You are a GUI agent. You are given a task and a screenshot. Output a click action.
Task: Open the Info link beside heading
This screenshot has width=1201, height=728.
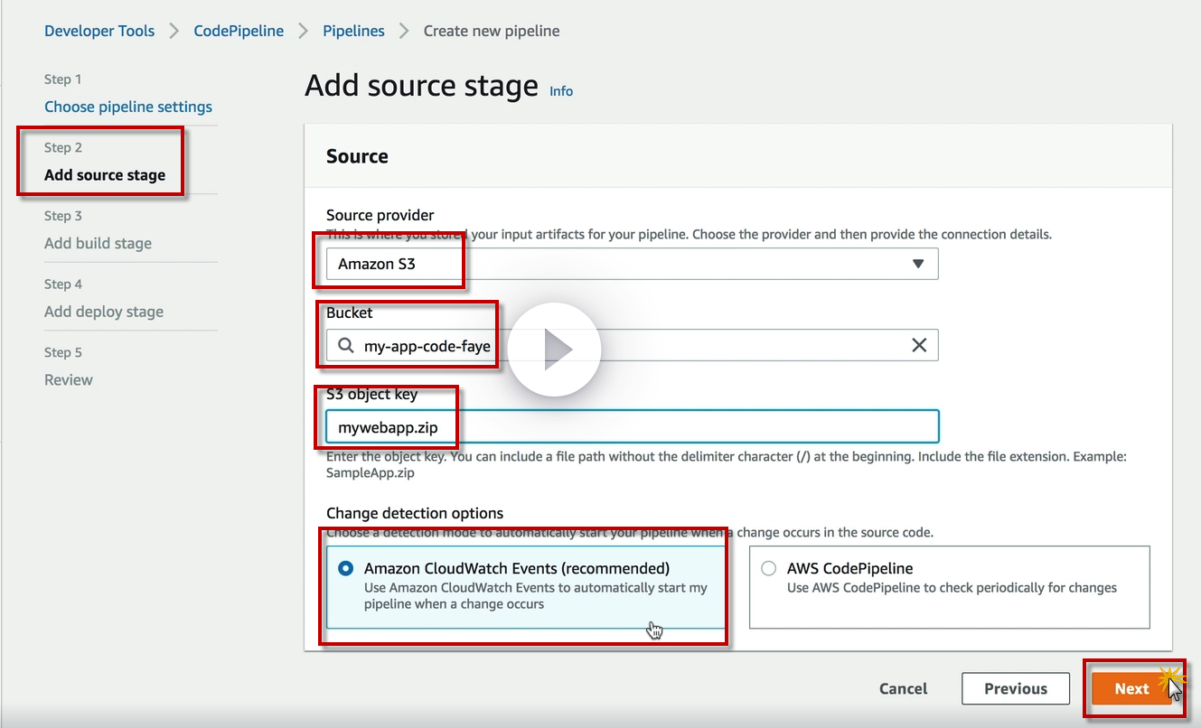pos(561,91)
